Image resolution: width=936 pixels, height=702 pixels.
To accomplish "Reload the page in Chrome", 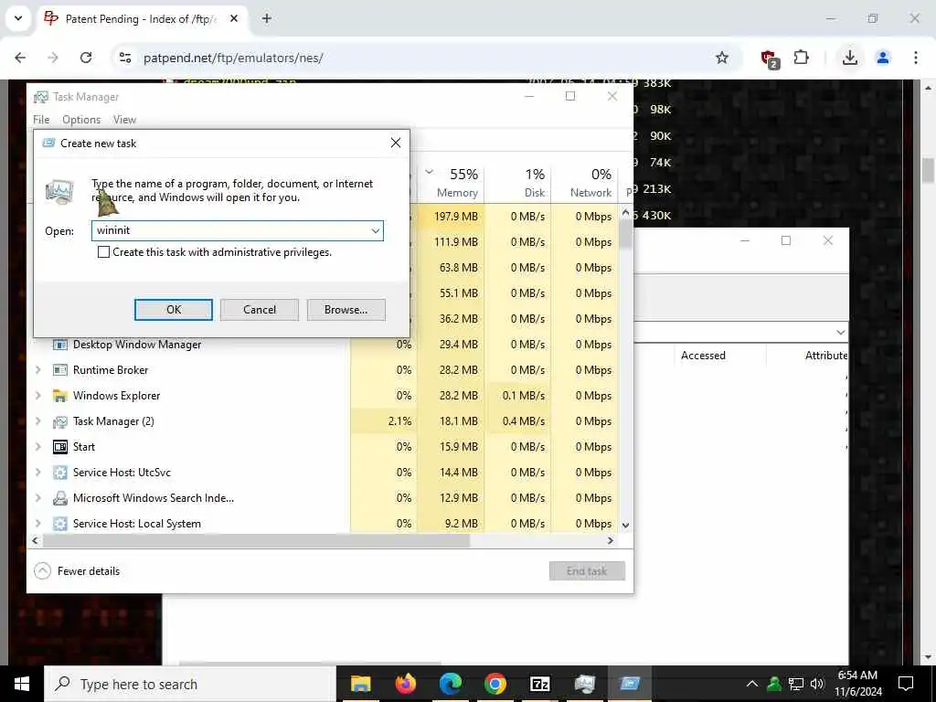I will coord(86,58).
